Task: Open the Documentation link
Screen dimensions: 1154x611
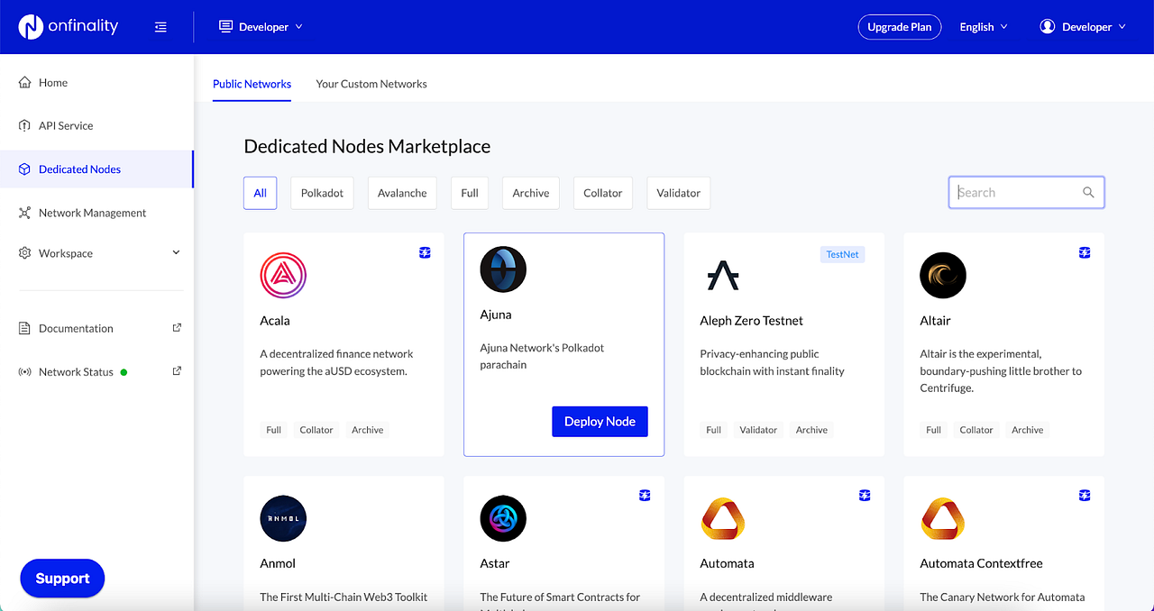Action: click(76, 329)
